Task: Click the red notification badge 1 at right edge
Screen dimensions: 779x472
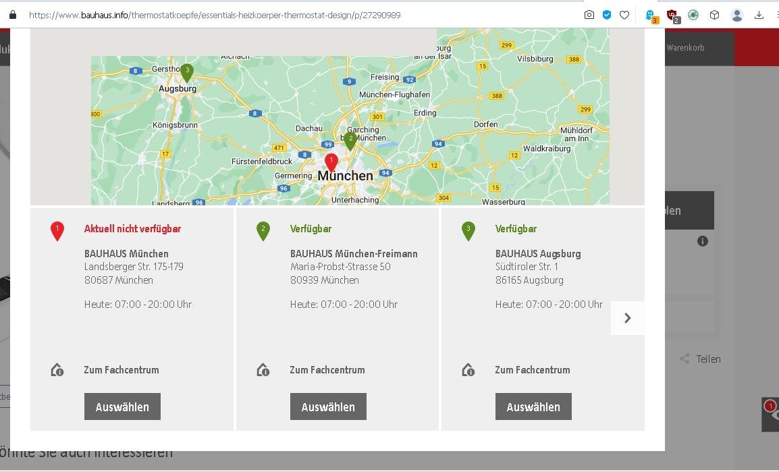Action: (x=770, y=406)
